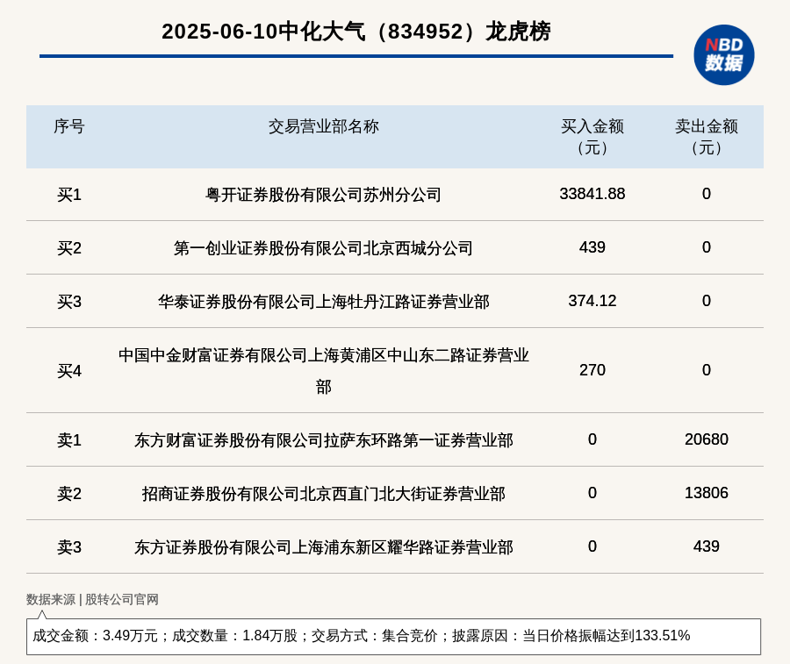Select the 卖3 row label

click(69, 546)
